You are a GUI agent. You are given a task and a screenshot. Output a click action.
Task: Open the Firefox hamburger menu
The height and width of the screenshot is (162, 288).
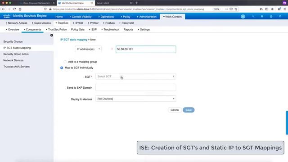tap(285, 9)
